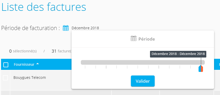Click the grey calendar icon beside Période
The width and height of the screenshot is (220, 95).
pyautogui.click(x=133, y=38)
